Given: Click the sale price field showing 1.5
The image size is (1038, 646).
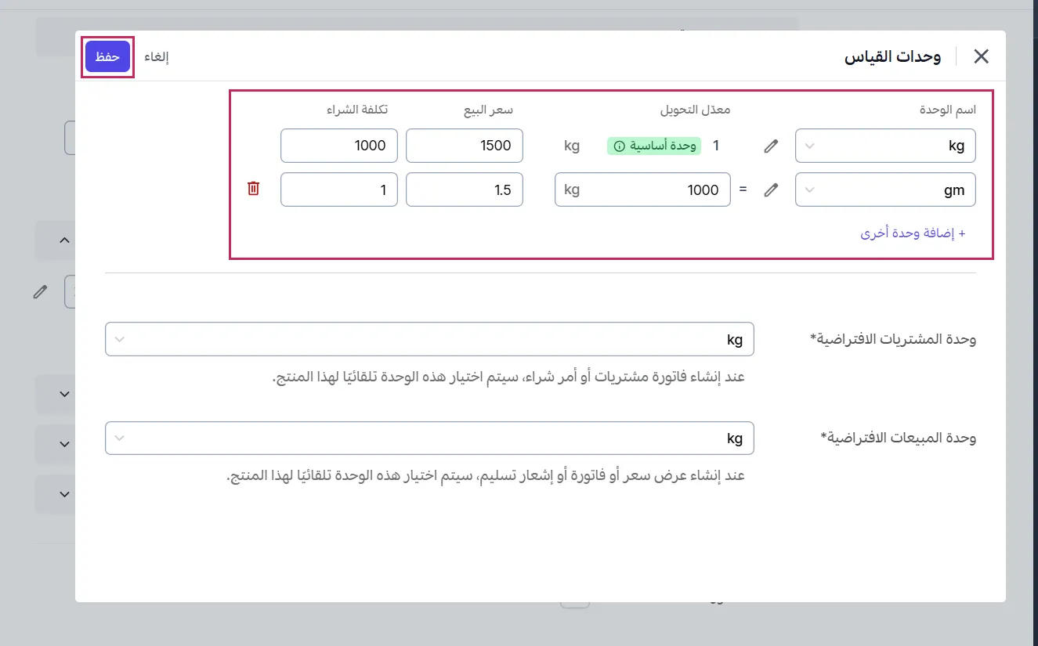Looking at the screenshot, I should coord(464,188).
